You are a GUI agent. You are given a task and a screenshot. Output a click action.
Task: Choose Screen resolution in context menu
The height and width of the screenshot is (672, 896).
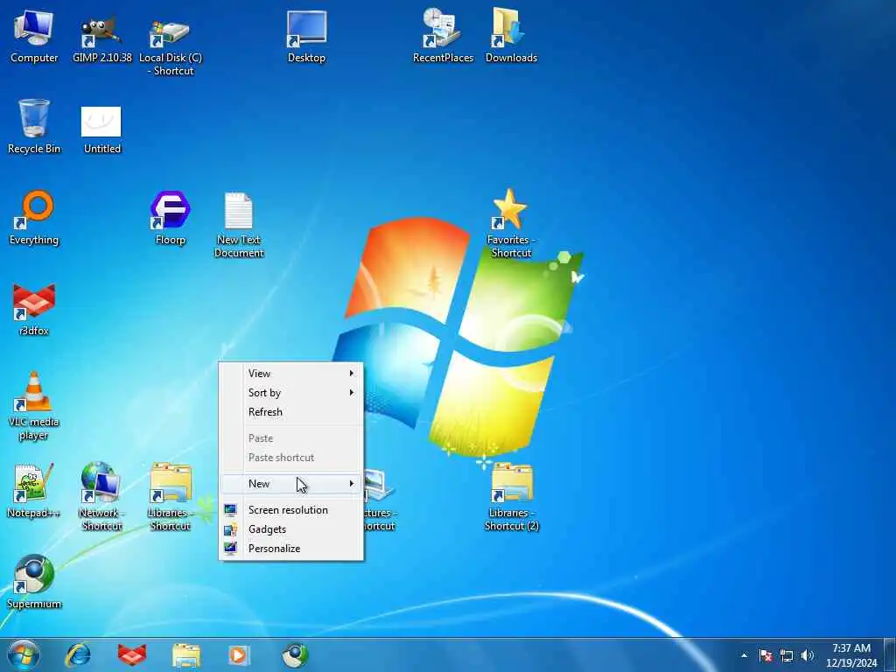click(x=291, y=510)
